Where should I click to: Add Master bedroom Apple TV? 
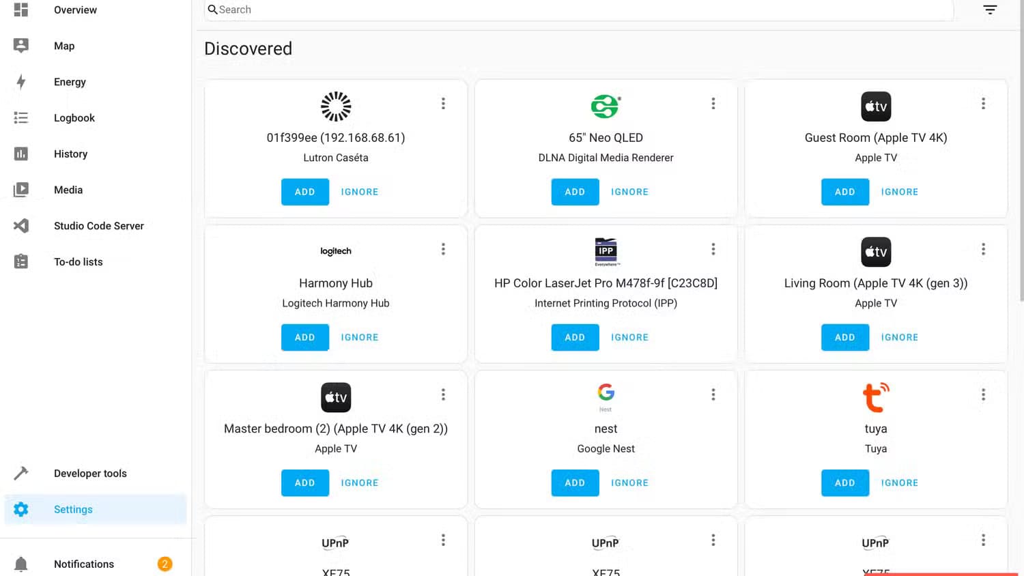point(305,483)
